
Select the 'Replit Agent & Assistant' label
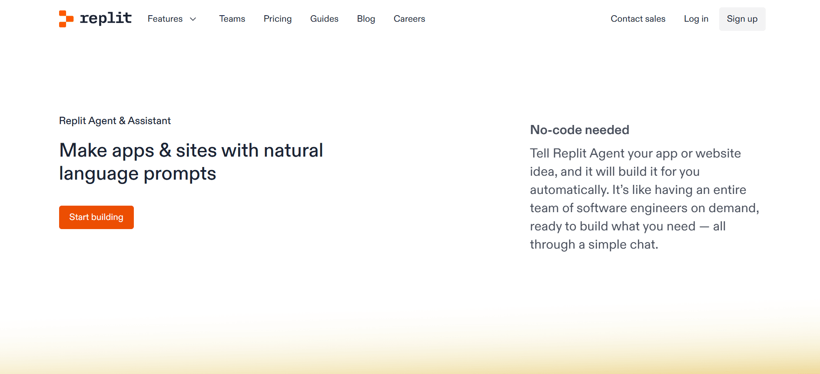coord(115,121)
